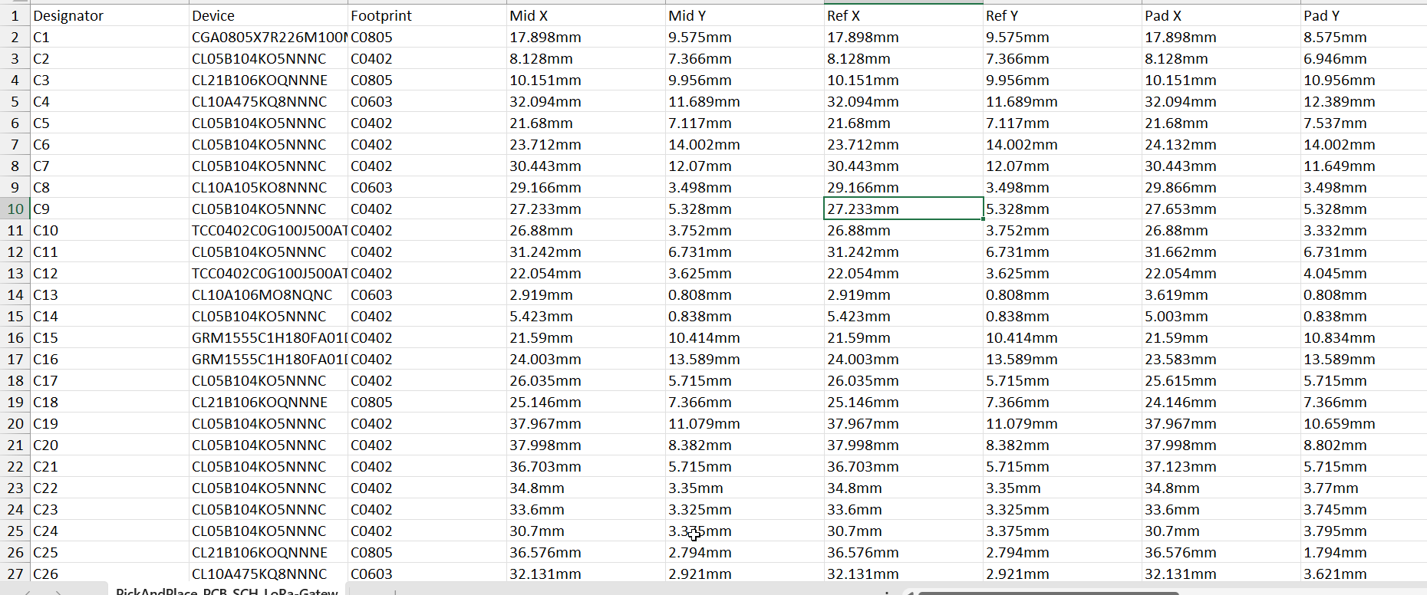Click C0805 footprint in row C25

coord(427,552)
